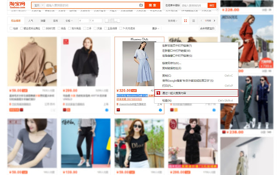Click the Taobao logo
280x175 pixels.
pyautogui.click(x=17, y=5)
